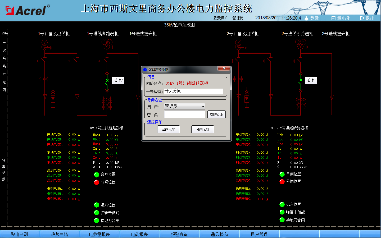Switch to 趋势曲线 tab
381x238 pixels.
tap(60, 234)
